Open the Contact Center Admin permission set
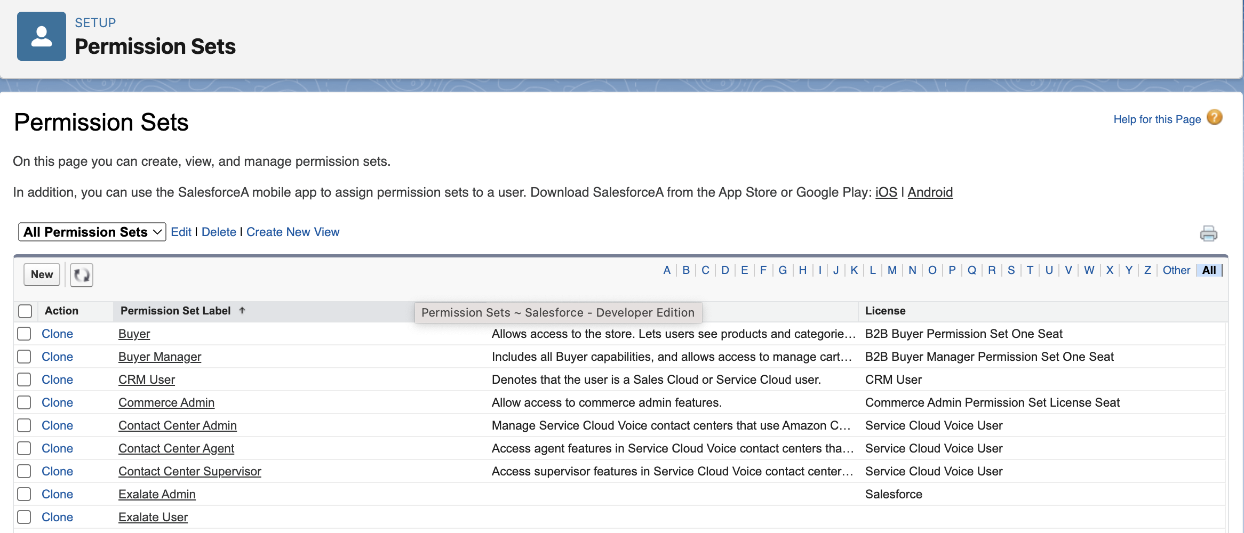1244x533 pixels. (x=178, y=425)
